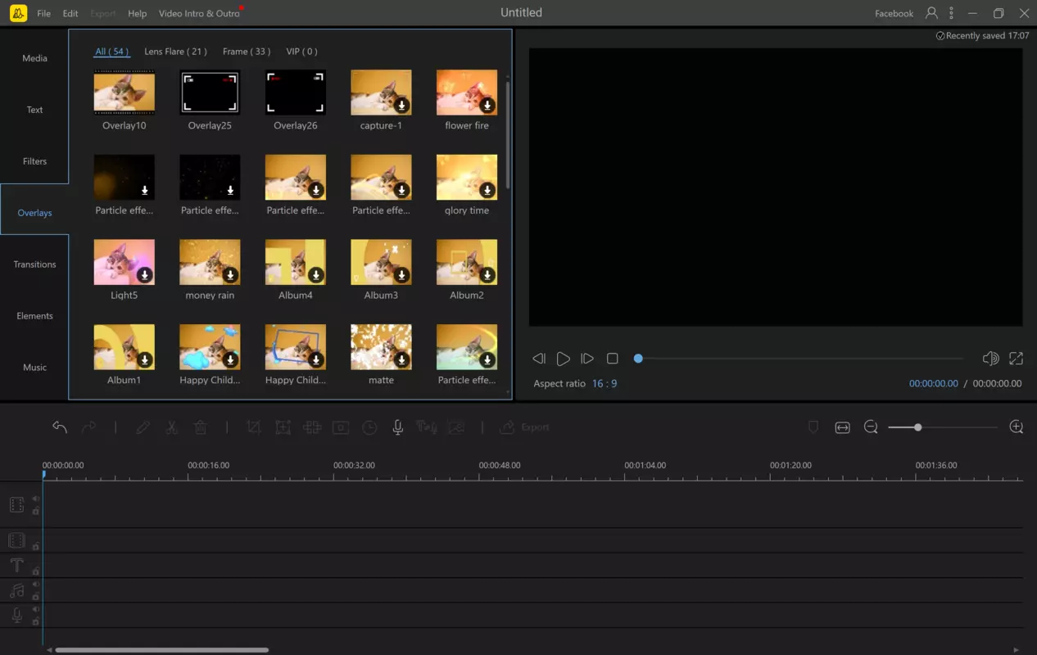Screen dimensions: 1037x655
Task: Click the preview progress slider handle
Action: point(638,359)
